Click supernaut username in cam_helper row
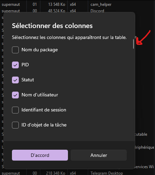 pyautogui.click(x=11, y=4)
